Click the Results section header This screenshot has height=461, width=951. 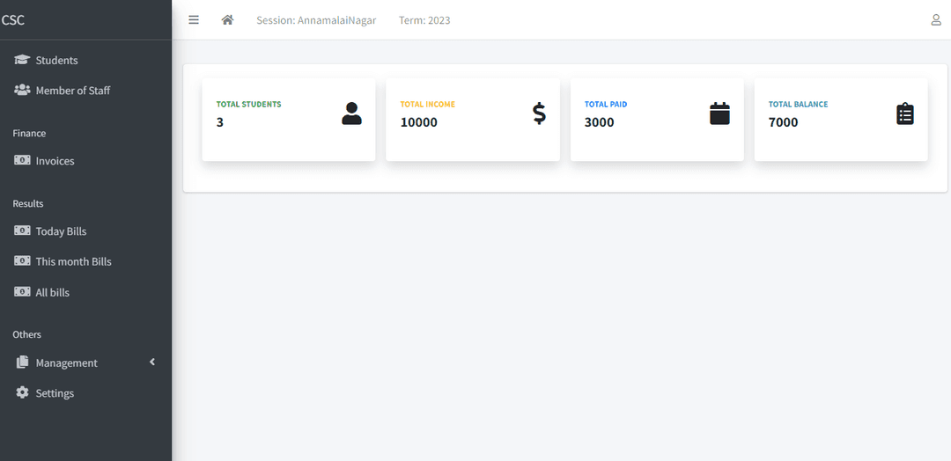(28, 203)
